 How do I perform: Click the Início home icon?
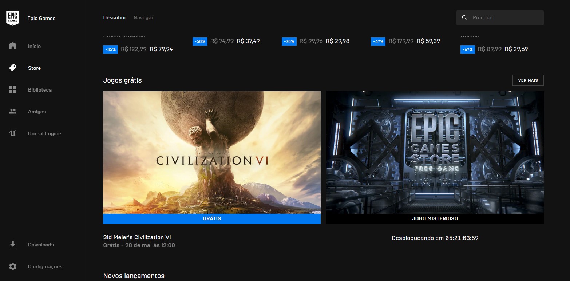13,46
